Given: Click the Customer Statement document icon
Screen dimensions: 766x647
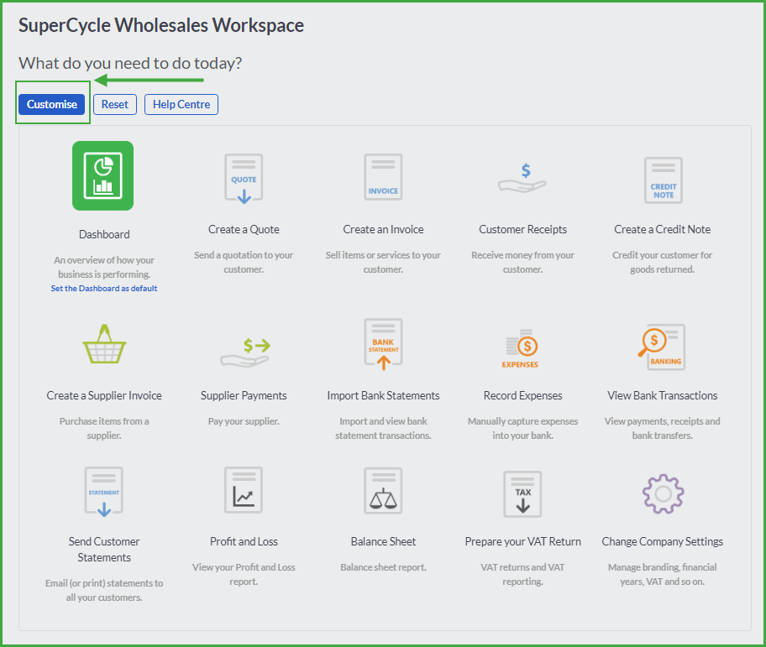Looking at the screenshot, I should [x=103, y=492].
